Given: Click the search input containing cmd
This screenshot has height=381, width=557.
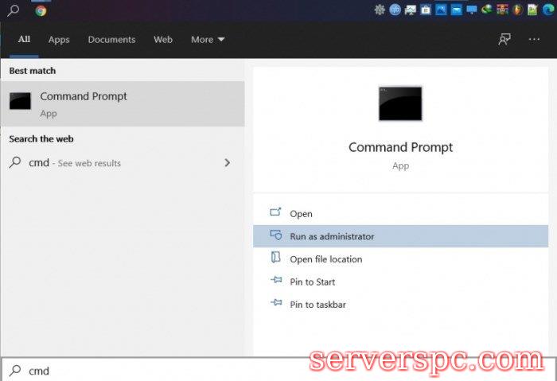Looking at the screenshot, I should 159,371.
